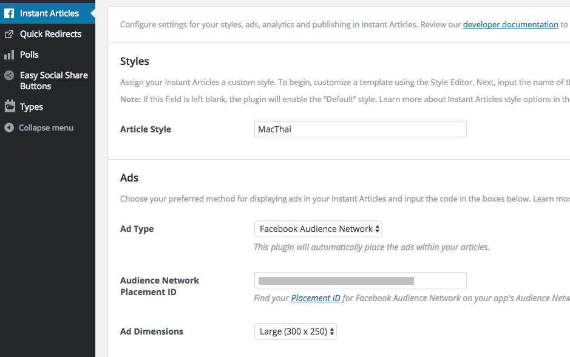
Task: Follow the Placement ID link
Action: tap(316, 298)
